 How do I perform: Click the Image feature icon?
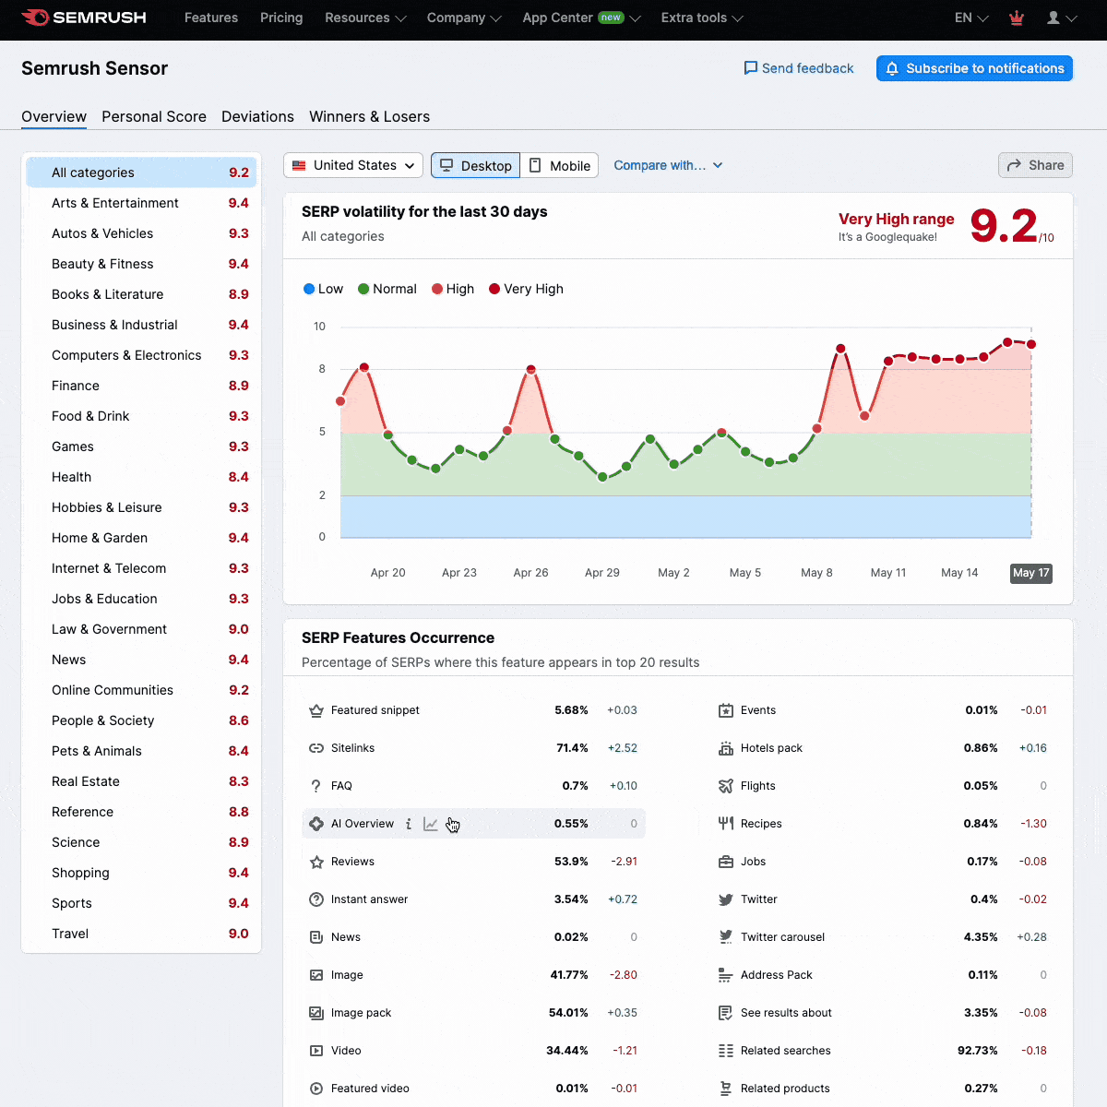pos(316,975)
